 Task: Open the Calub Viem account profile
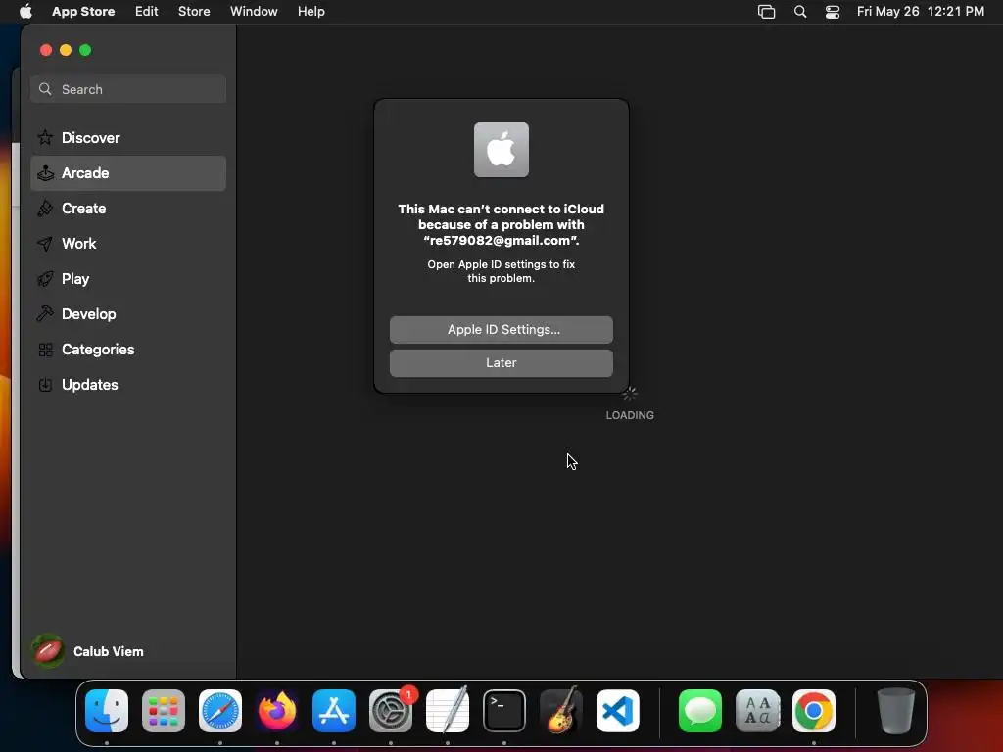(87, 651)
